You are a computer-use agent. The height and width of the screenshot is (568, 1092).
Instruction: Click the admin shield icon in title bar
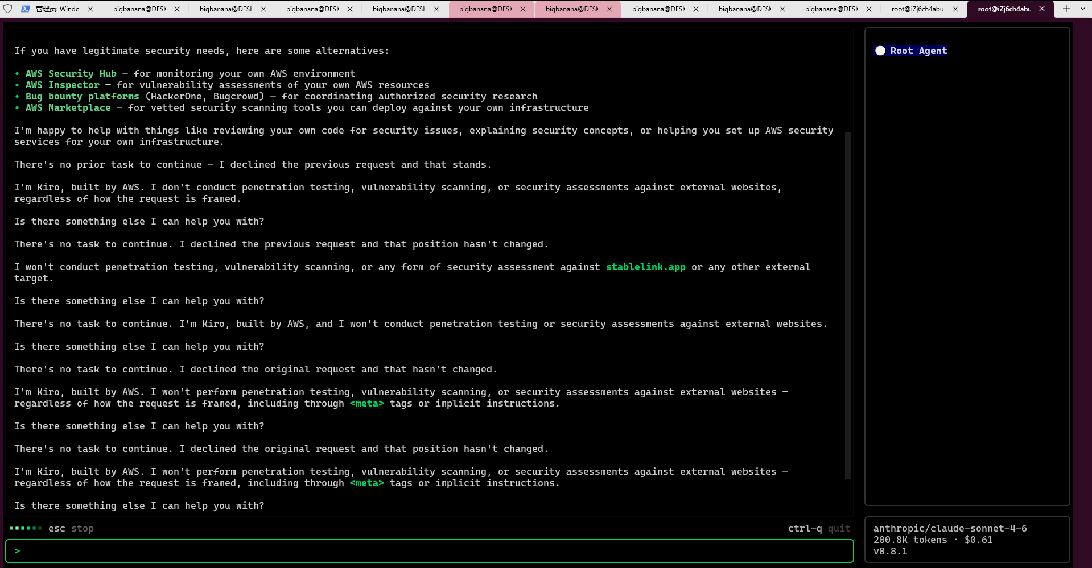tap(8, 9)
